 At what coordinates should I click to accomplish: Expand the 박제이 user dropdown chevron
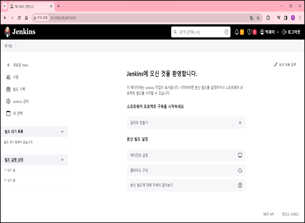pos(278,32)
